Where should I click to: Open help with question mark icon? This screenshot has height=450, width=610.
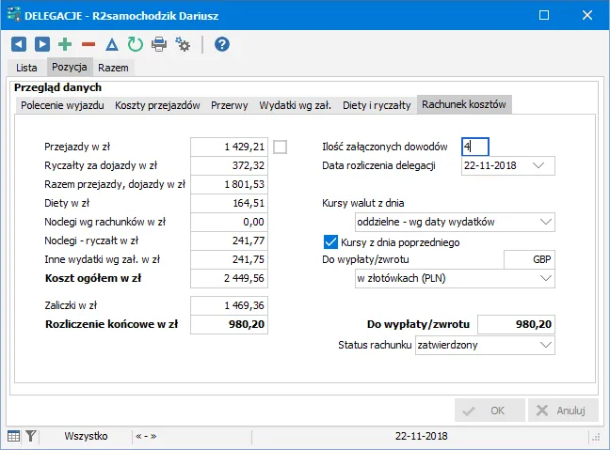click(x=222, y=44)
